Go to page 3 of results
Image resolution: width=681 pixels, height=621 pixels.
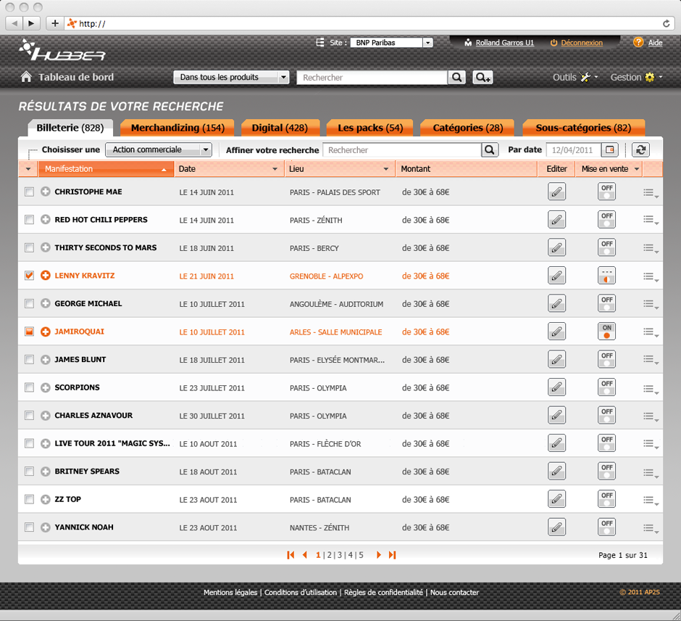(x=340, y=555)
